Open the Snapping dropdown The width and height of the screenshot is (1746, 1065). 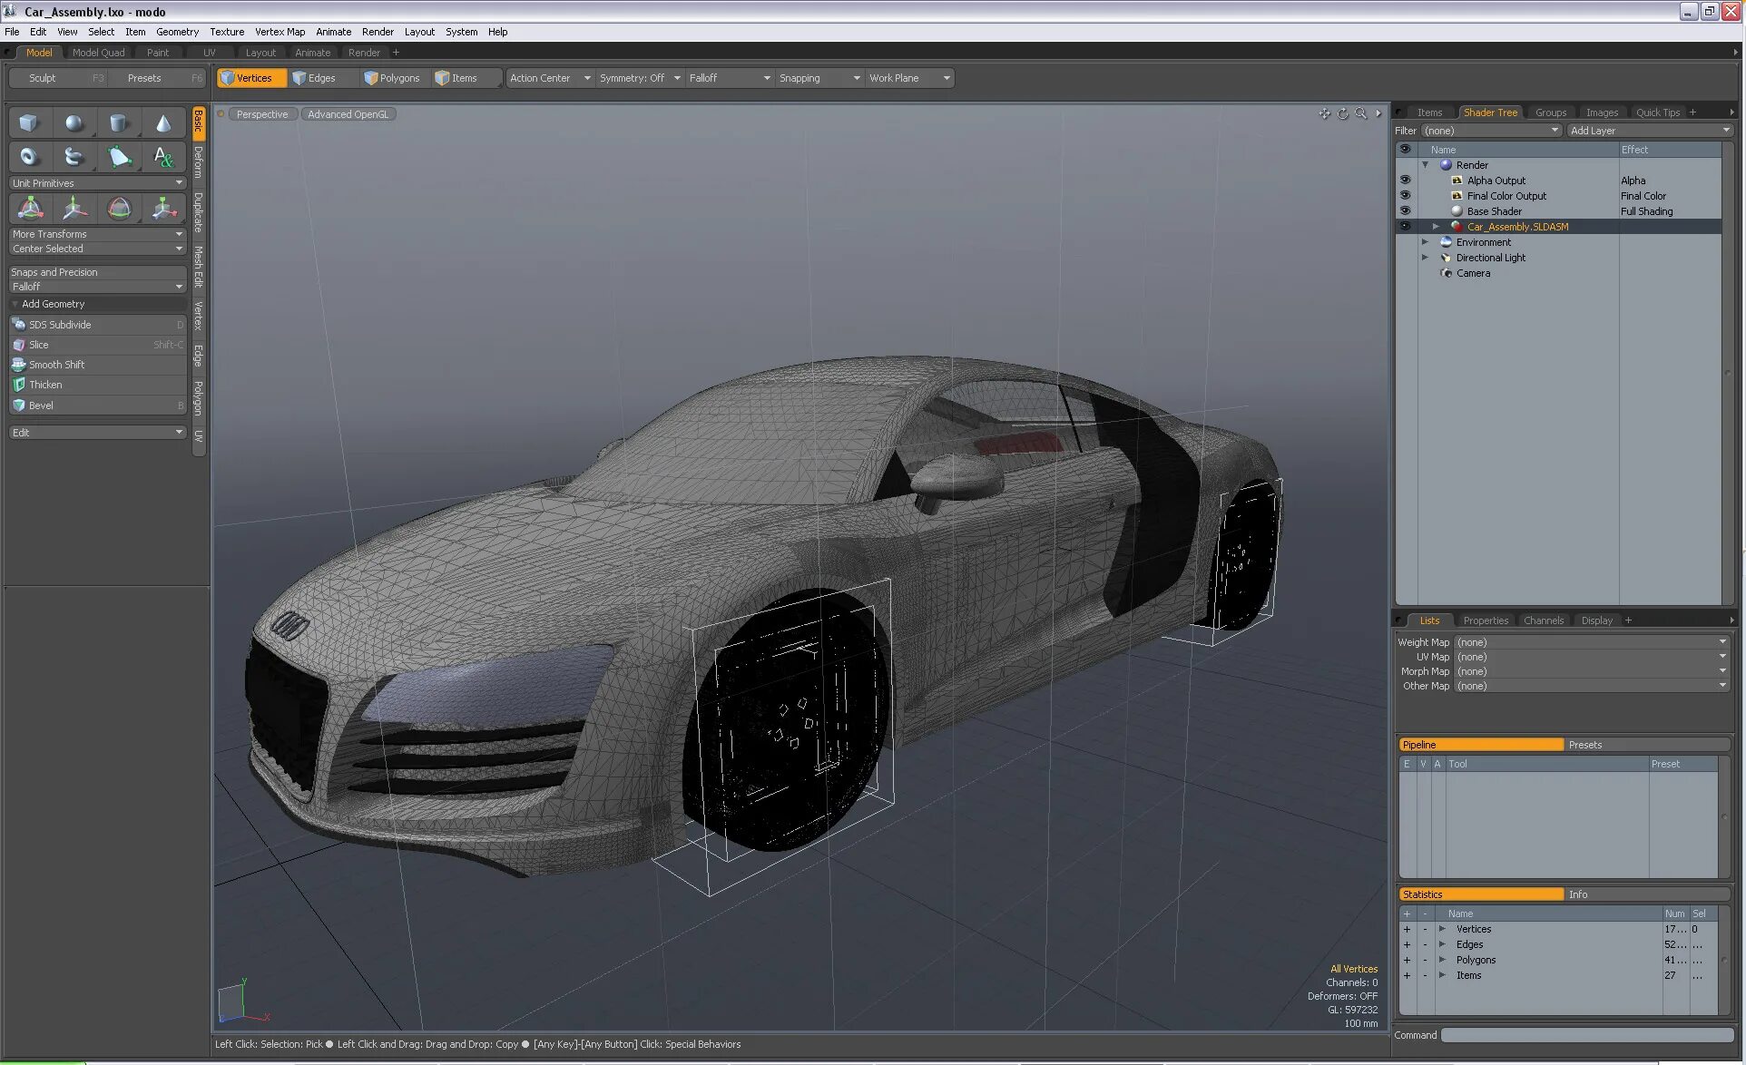(x=819, y=78)
